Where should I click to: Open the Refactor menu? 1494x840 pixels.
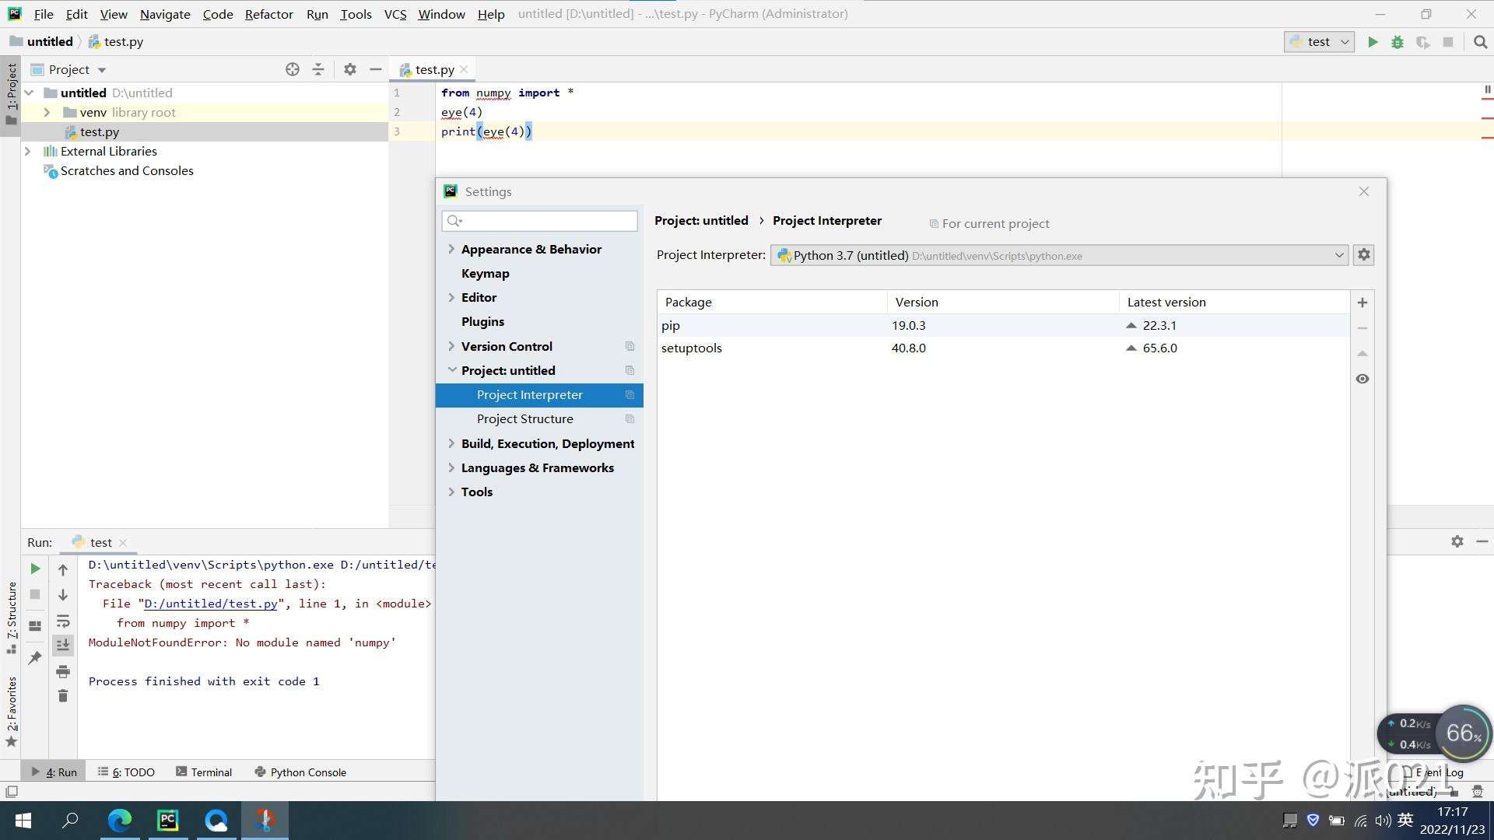(x=268, y=14)
